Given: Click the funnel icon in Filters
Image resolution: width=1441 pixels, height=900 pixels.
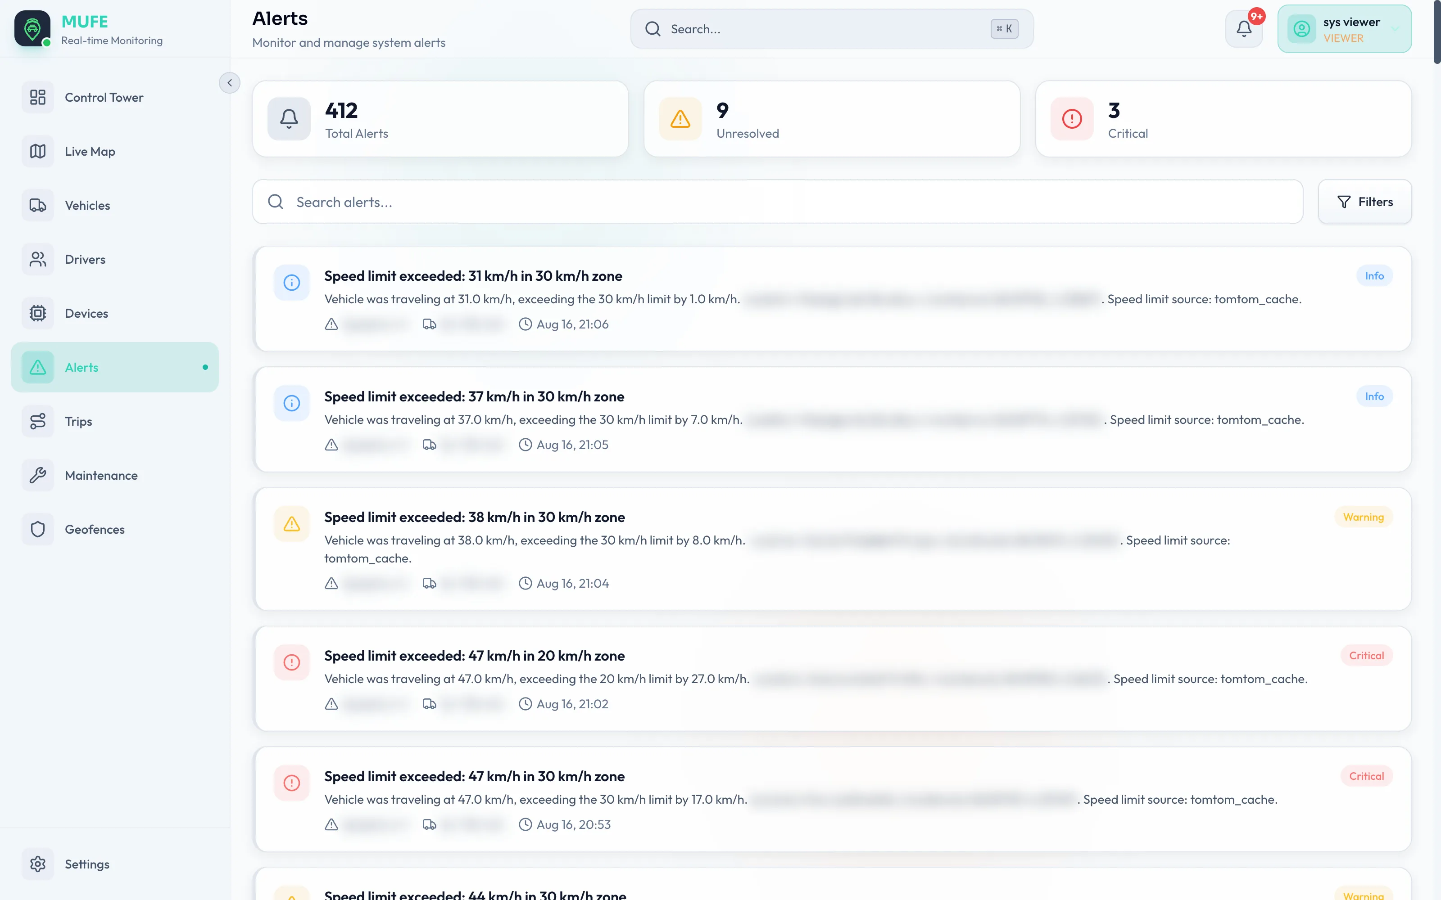Looking at the screenshot, I should tap(1344, 202).
